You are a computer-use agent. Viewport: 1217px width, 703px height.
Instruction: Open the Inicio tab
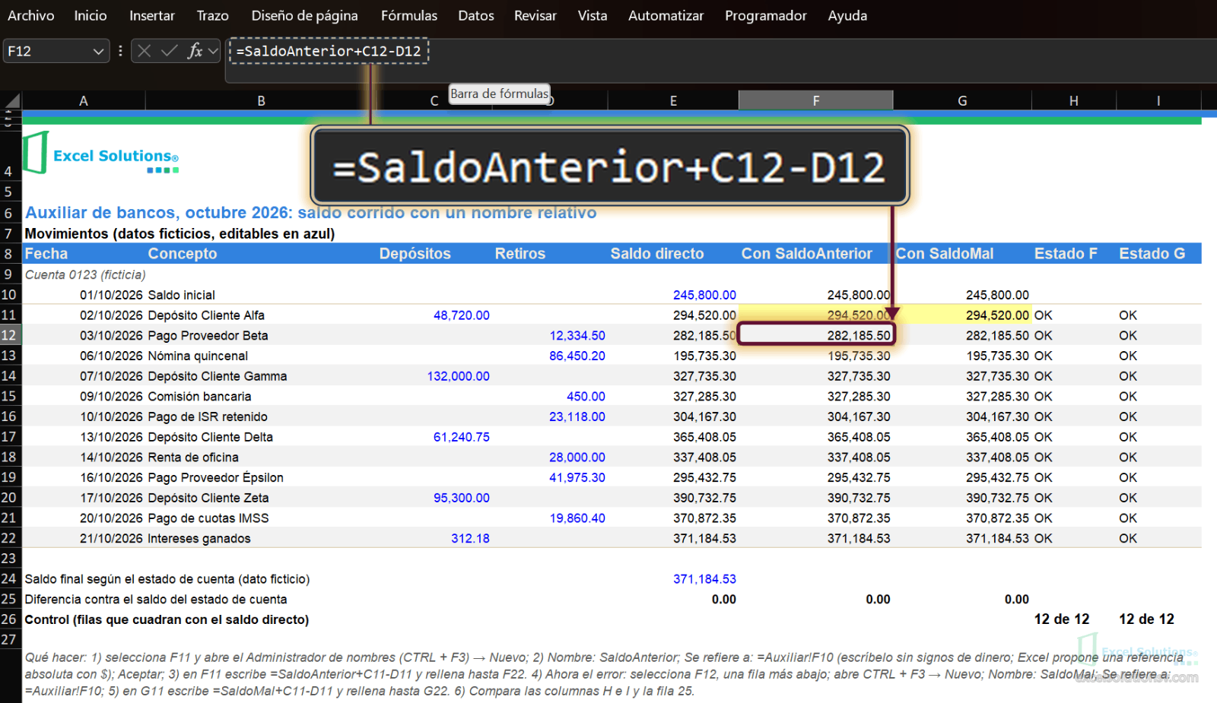coord(91,15)
